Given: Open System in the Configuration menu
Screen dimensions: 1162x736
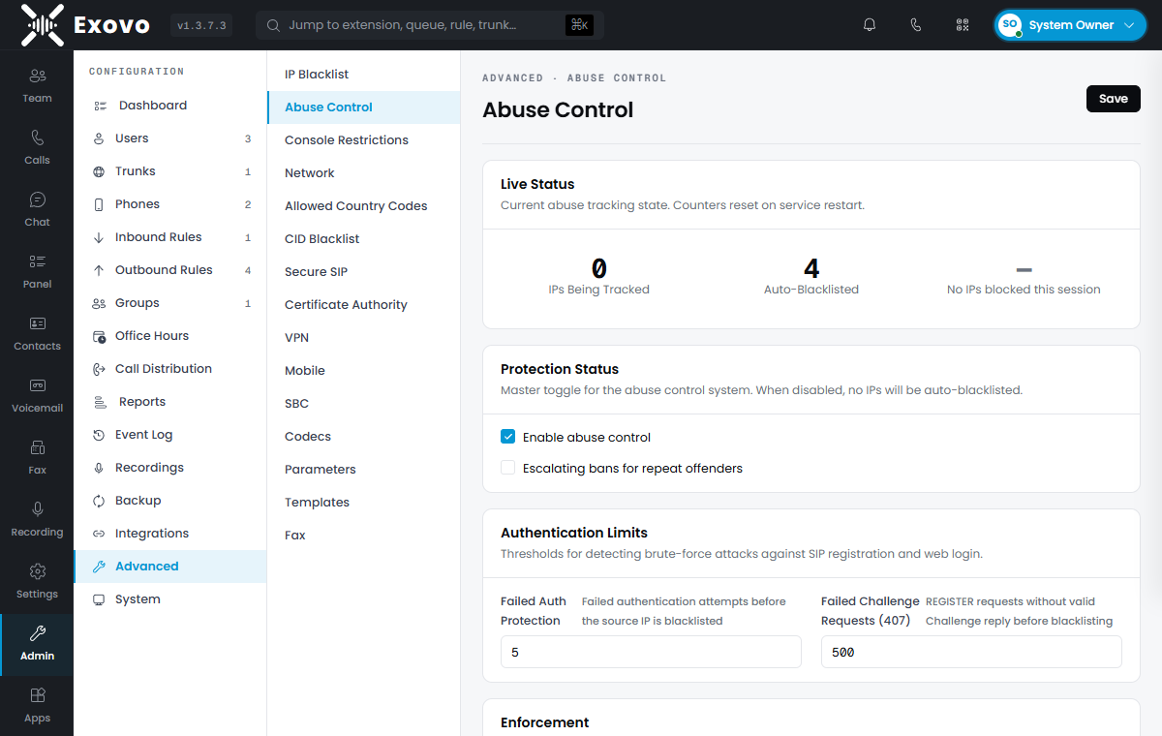Looking at the screenshot, I should (170, 599).
